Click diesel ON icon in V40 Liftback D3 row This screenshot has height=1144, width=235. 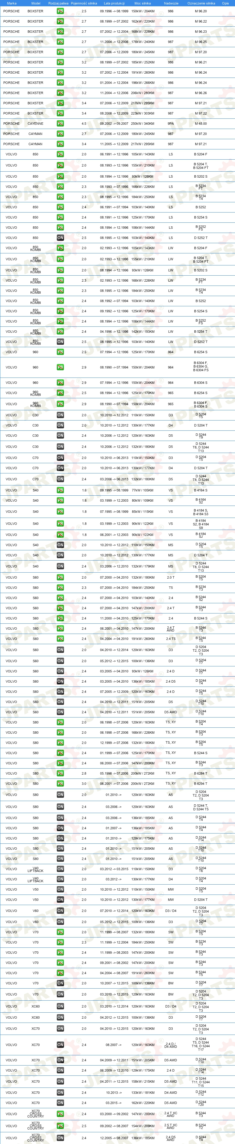pos(60,869)
